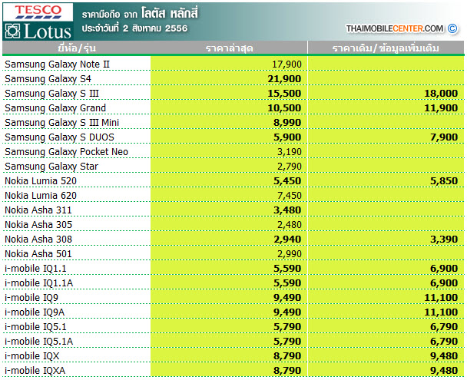This screenshot has height=380, width=467.
Task: Select the Nokia Asha 311 name
Action: coord(38,210)
